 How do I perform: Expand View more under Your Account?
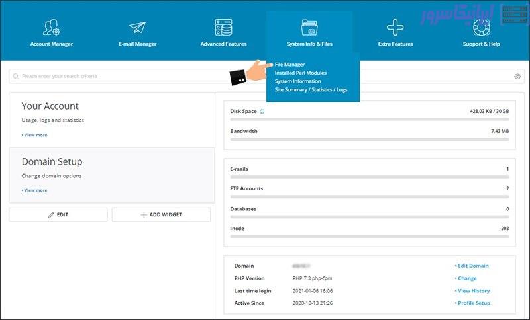[34, 135]
